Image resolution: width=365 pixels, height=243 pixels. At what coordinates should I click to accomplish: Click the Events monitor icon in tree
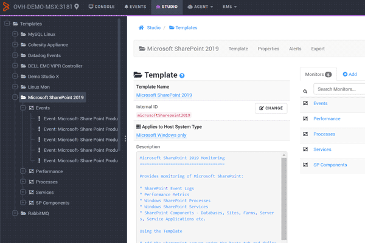pos(31,108)
